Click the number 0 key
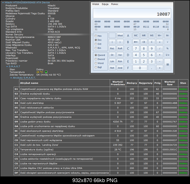 click(x=140, y=68)
